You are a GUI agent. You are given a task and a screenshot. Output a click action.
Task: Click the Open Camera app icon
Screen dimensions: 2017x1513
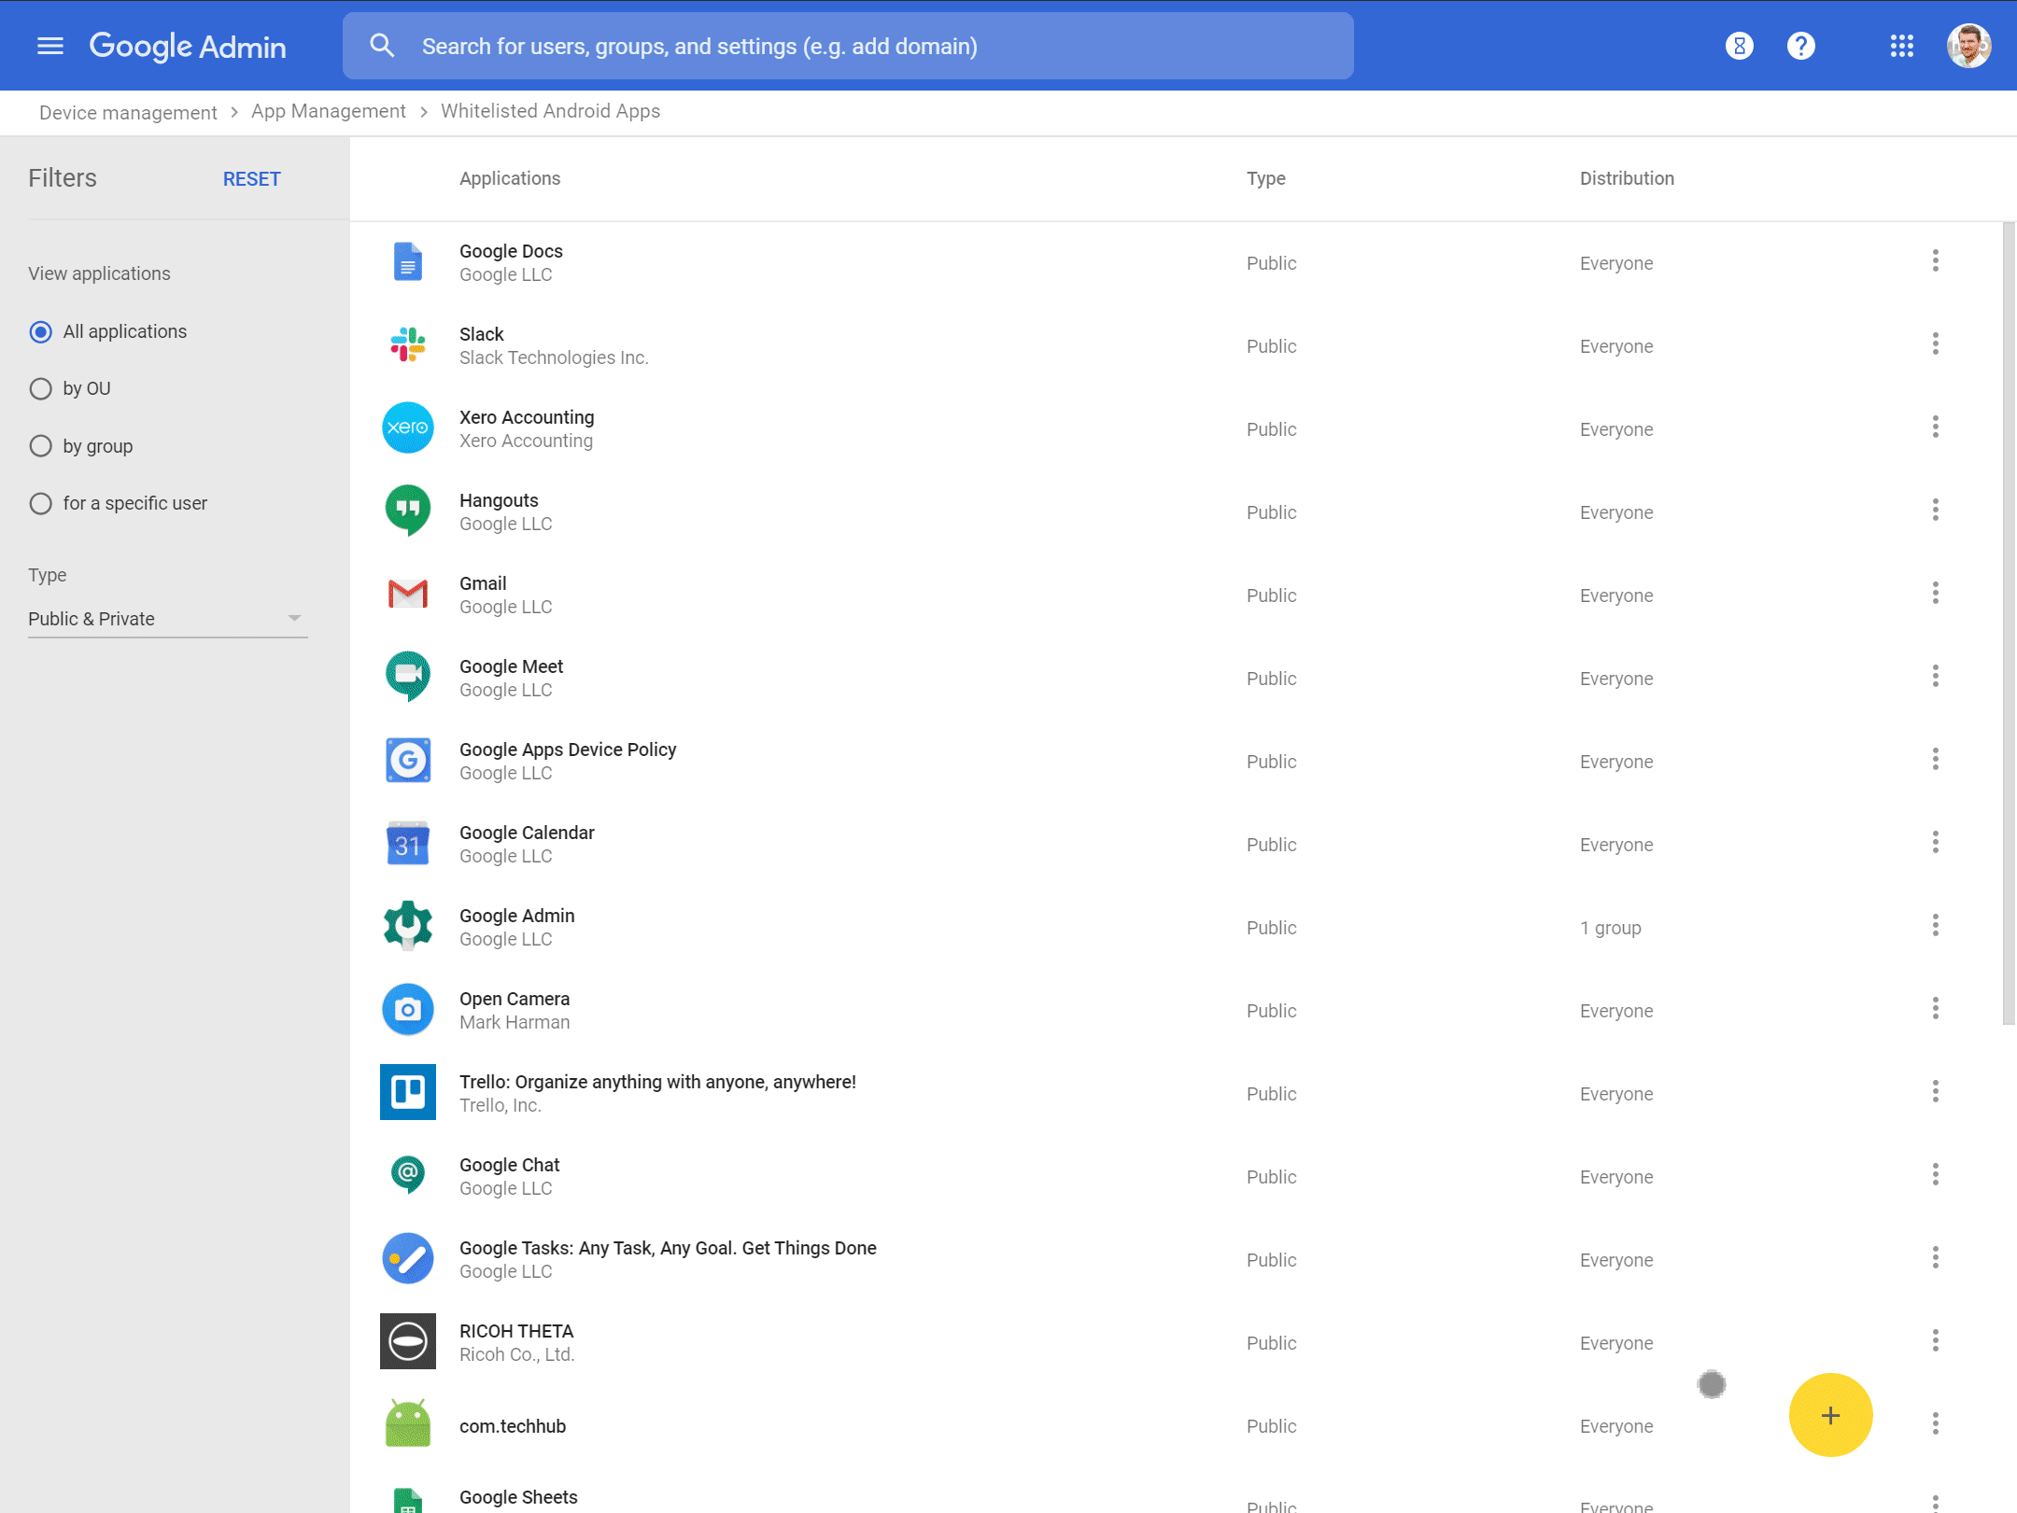(408, 1009)
